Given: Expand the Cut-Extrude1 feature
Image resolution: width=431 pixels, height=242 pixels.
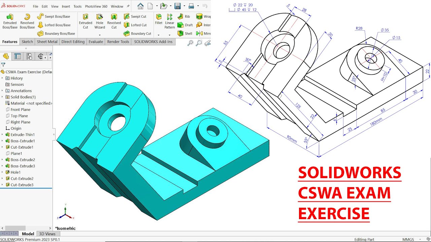Looking at the screenshot, I should pyautogui.click(x=2, y=147).
